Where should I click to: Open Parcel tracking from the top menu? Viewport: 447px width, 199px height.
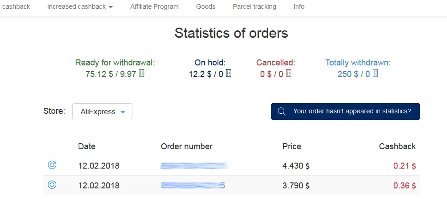click(x=254, y=7)
